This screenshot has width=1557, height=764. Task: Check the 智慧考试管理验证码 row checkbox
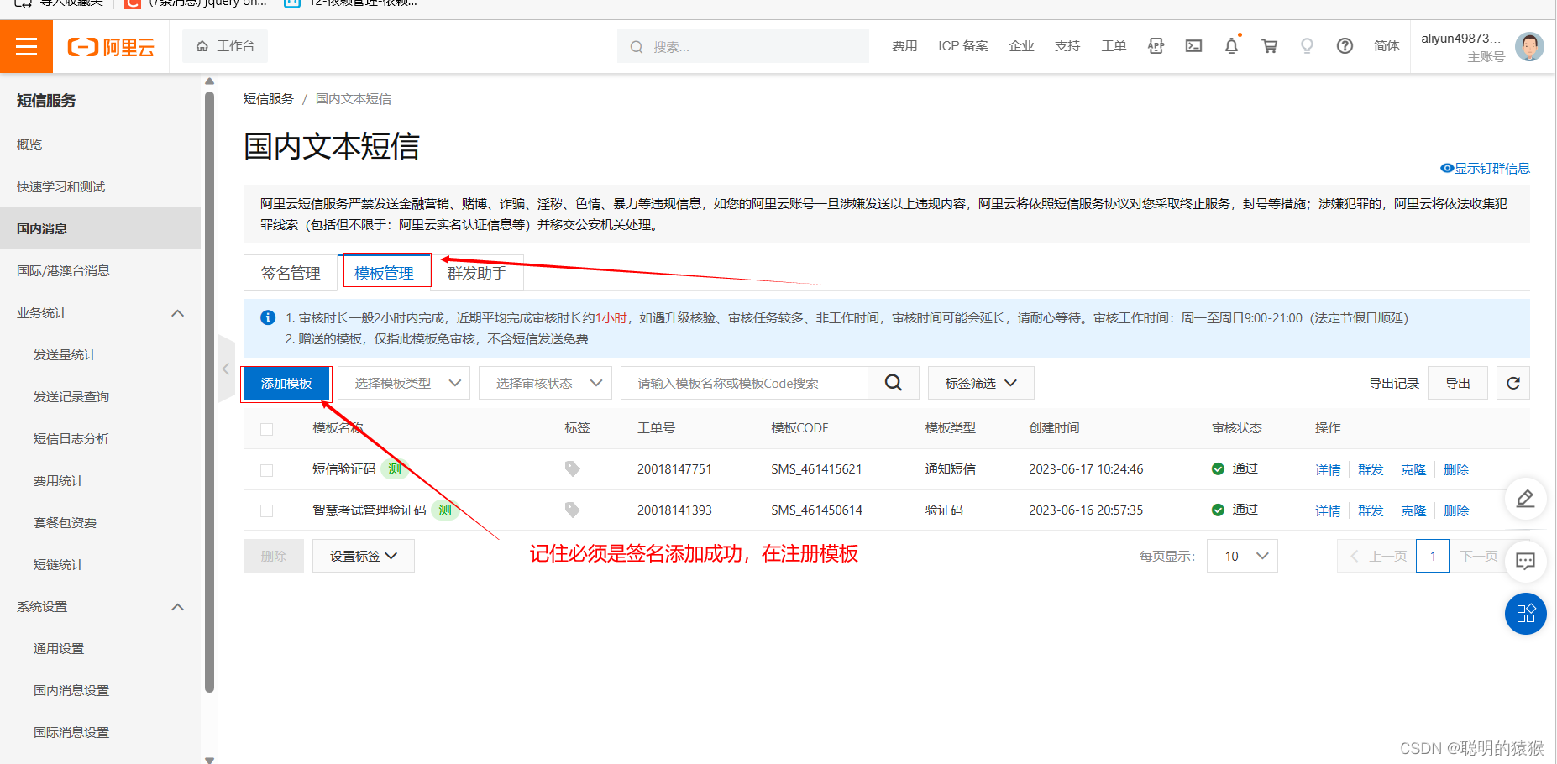pyautogui.click(x=266, y=510)
